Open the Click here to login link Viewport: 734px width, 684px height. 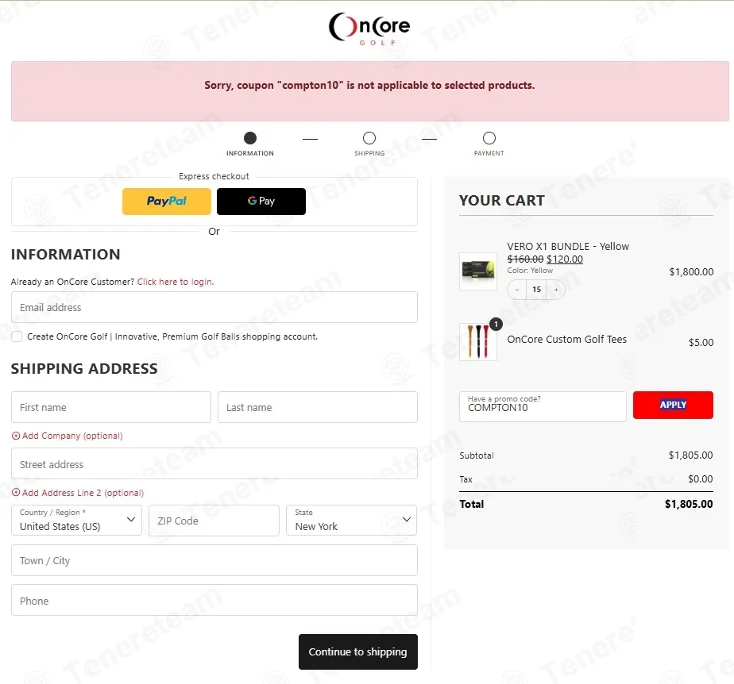pyautogui.click(x=175, y=282)
